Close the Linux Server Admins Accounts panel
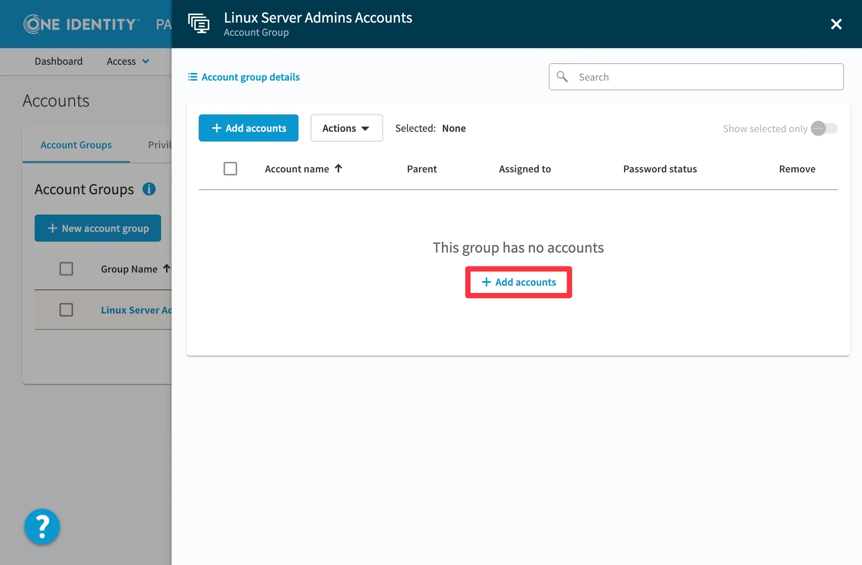The image size is (862, 565). [836, 24]
